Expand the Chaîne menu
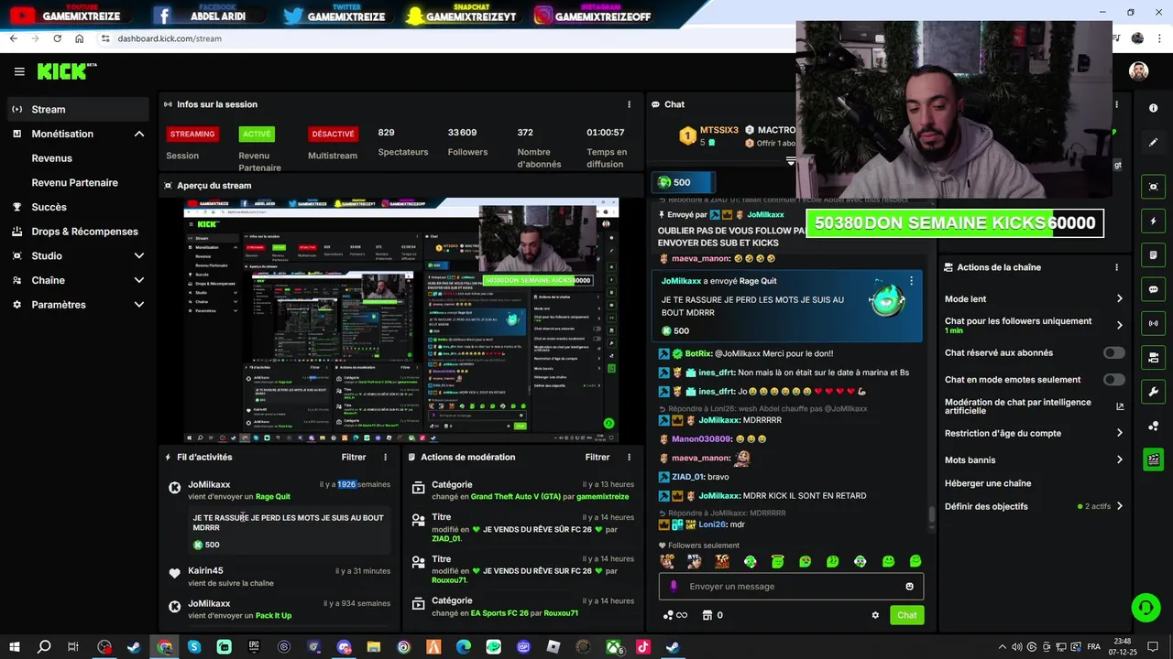 [x=139, y=280]
